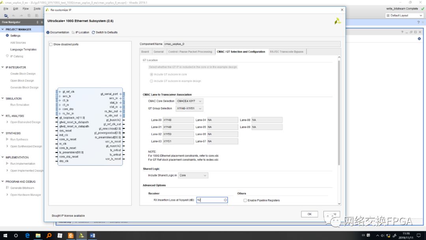The width and height of the screenshot is (426, 240).
Task: Open Control / Pause Packet Processing tab
Action: pyautogui.click(x=190, y=52)
